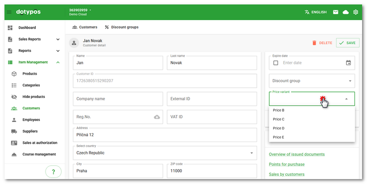Open the Select country dropdown
The width and height of the screenshot is (367, 184).
click(x=165, y=153)
